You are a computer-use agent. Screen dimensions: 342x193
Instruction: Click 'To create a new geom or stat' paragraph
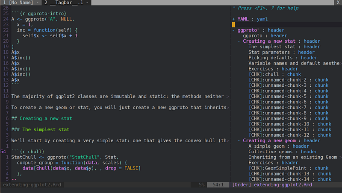[119, 108]
